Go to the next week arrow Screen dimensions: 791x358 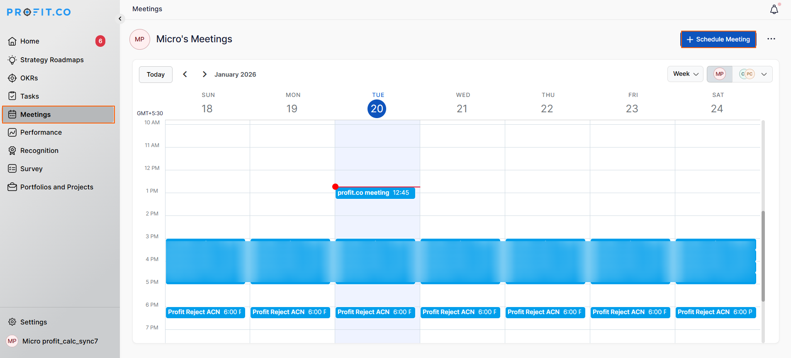coord(204,74)
